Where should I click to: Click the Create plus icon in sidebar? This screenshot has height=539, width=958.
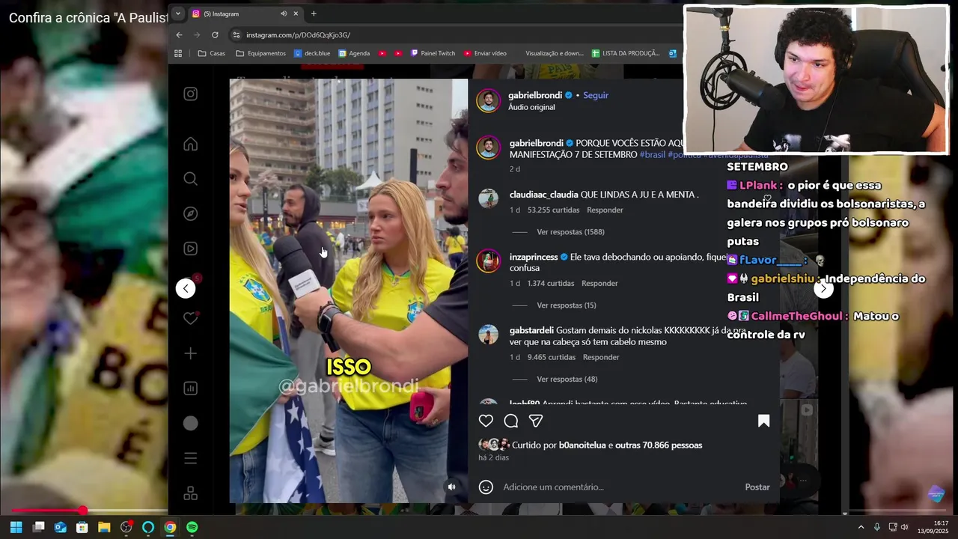tap(191, 353)
